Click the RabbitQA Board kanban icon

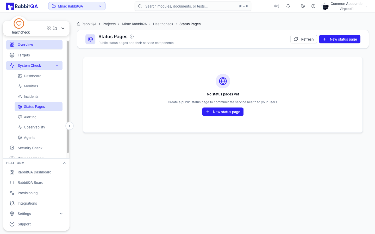coord(12,183)
